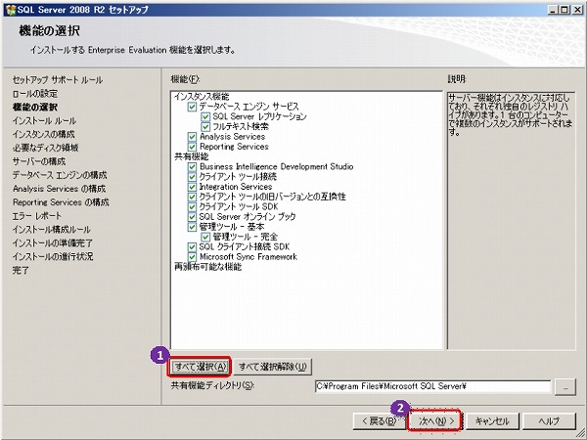Toggle SQL Server レプリケーション checkbox
Viewport: 587px width, 440px height.
point(205,117)
